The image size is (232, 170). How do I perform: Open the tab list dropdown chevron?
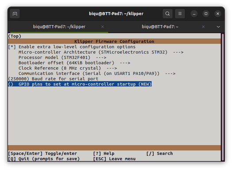click(x=218, y=27)
